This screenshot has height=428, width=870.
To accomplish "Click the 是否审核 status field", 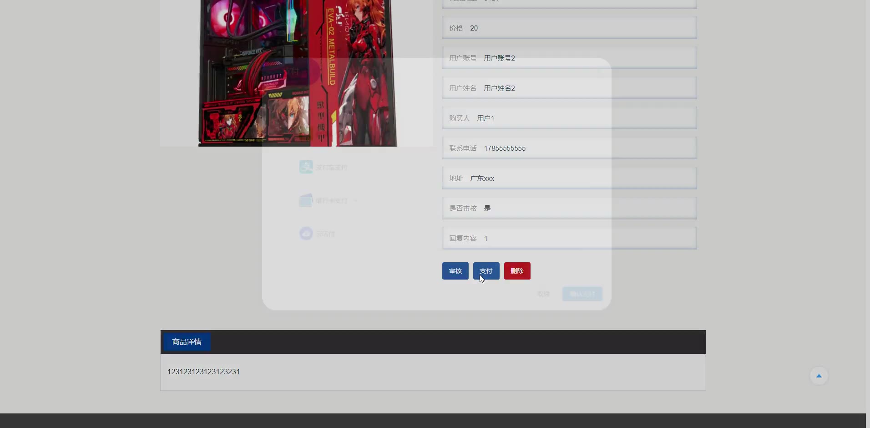I will pos(569,209).
